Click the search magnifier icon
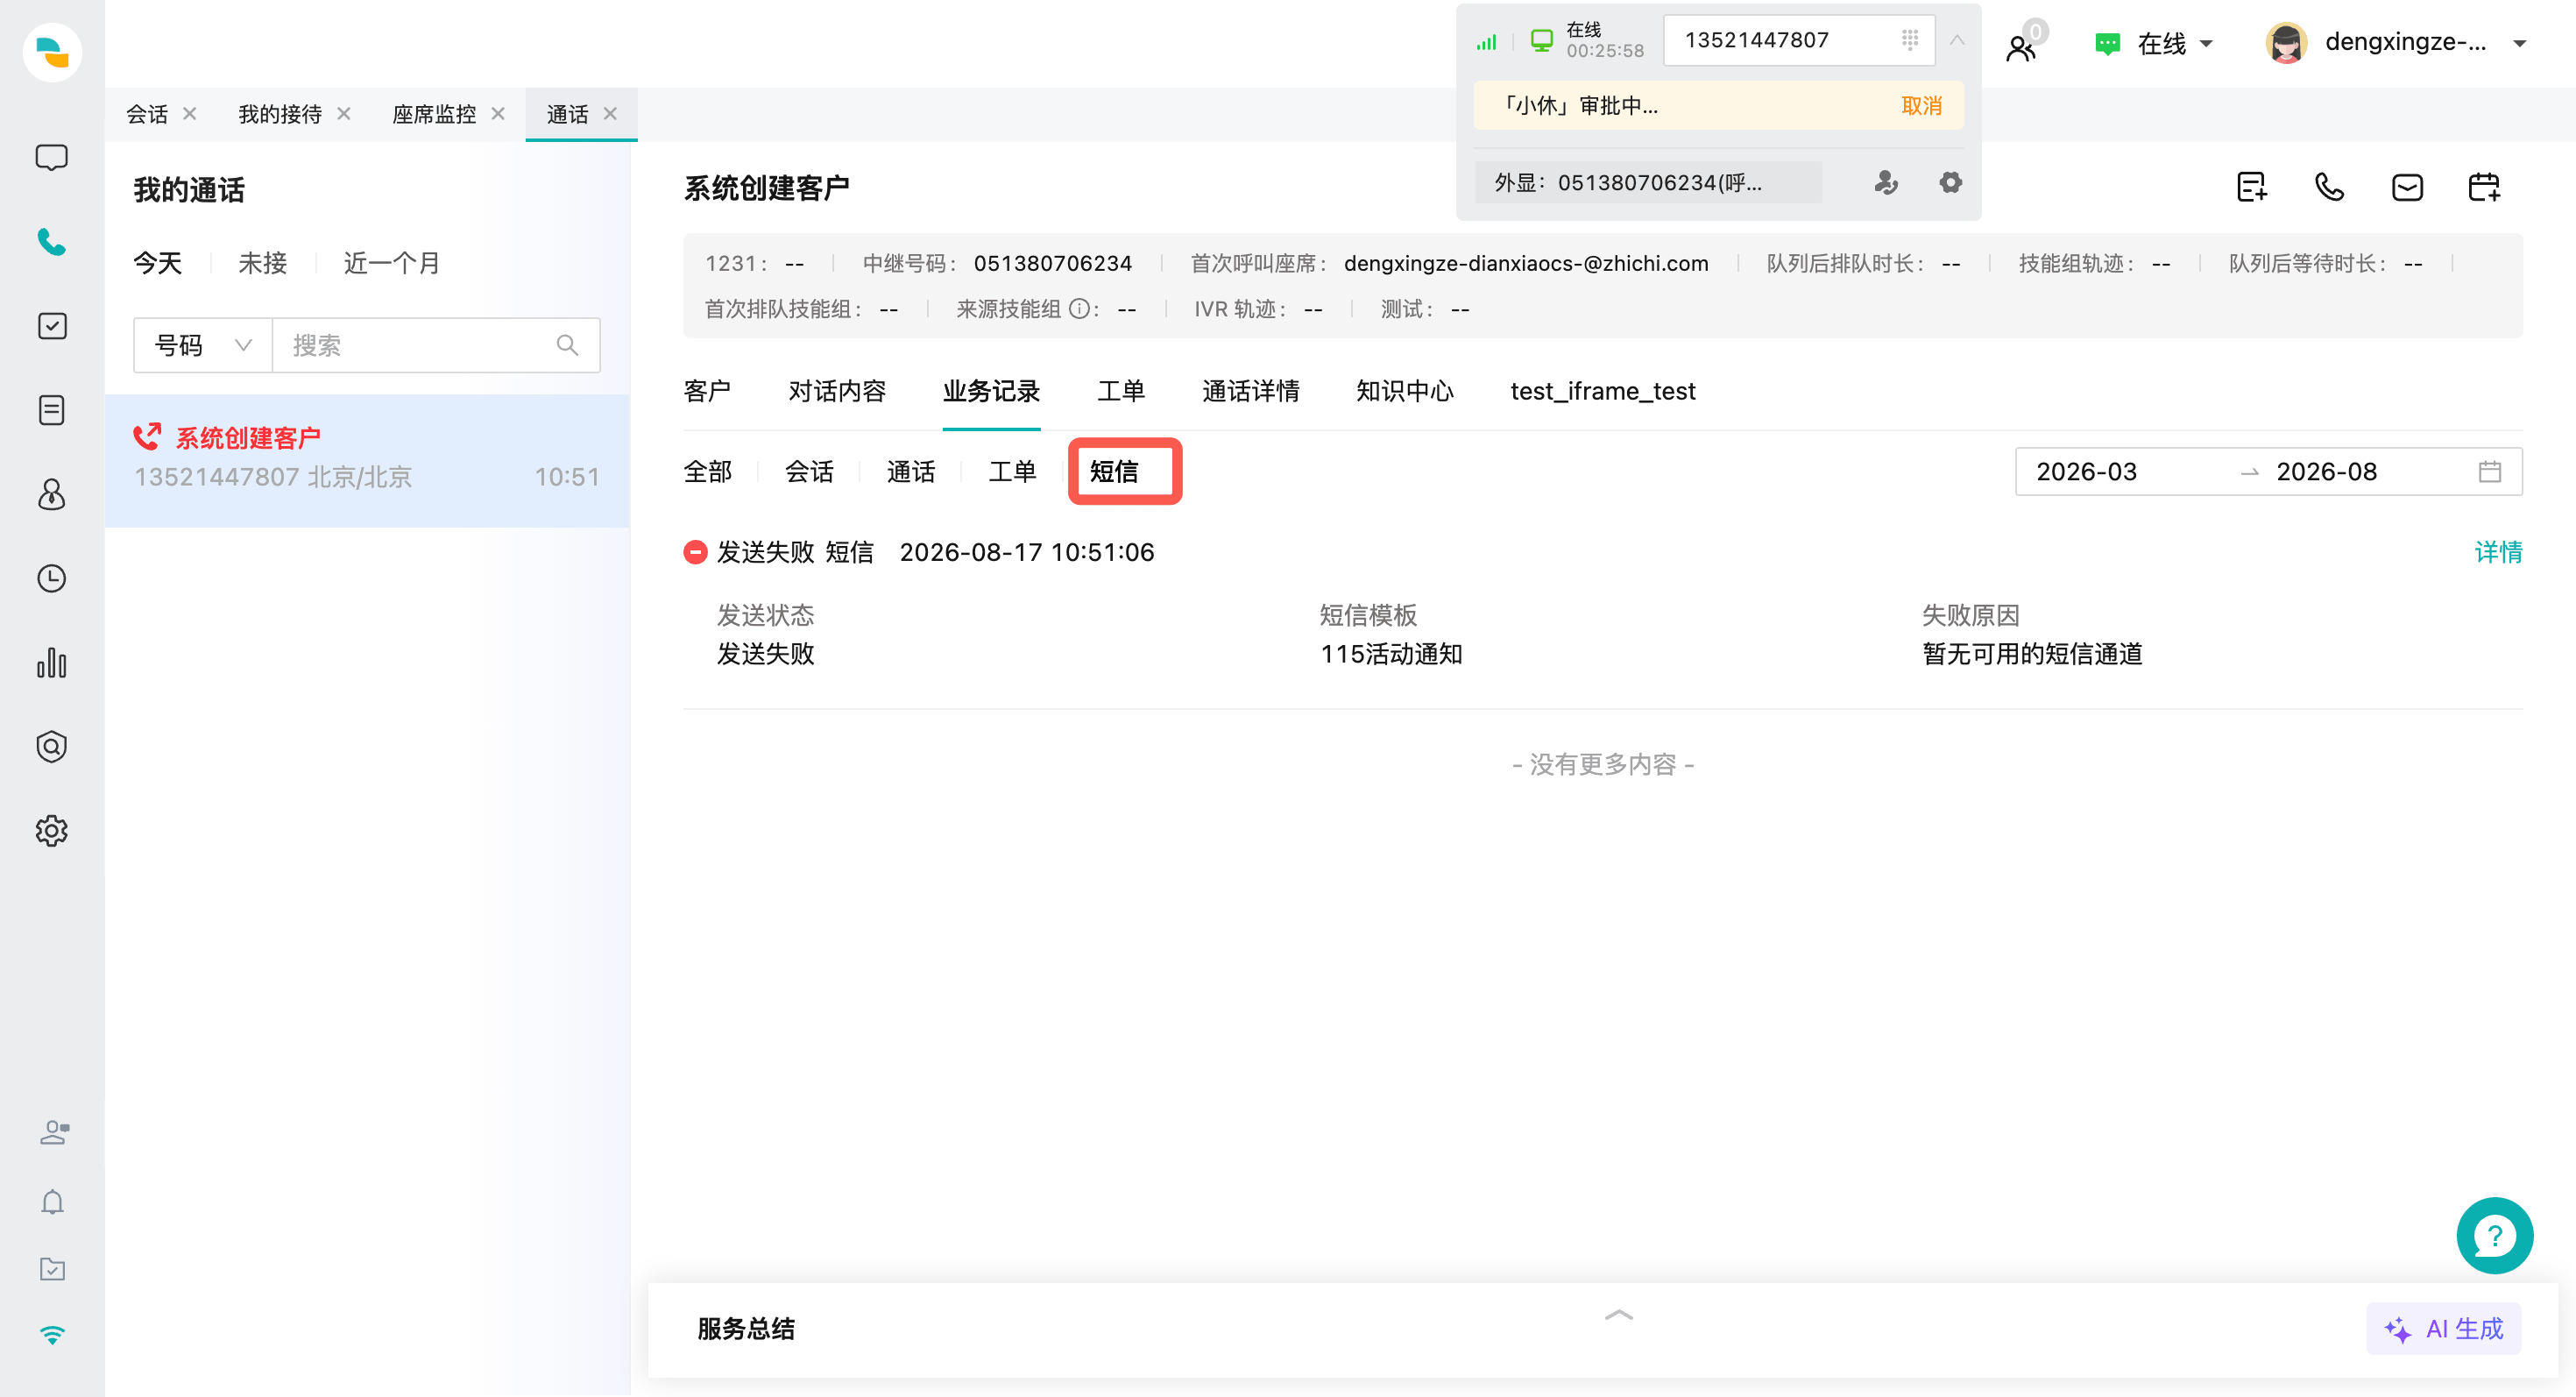The height and width of the screenshot is (1397, 2576). (x=567, y=345)
